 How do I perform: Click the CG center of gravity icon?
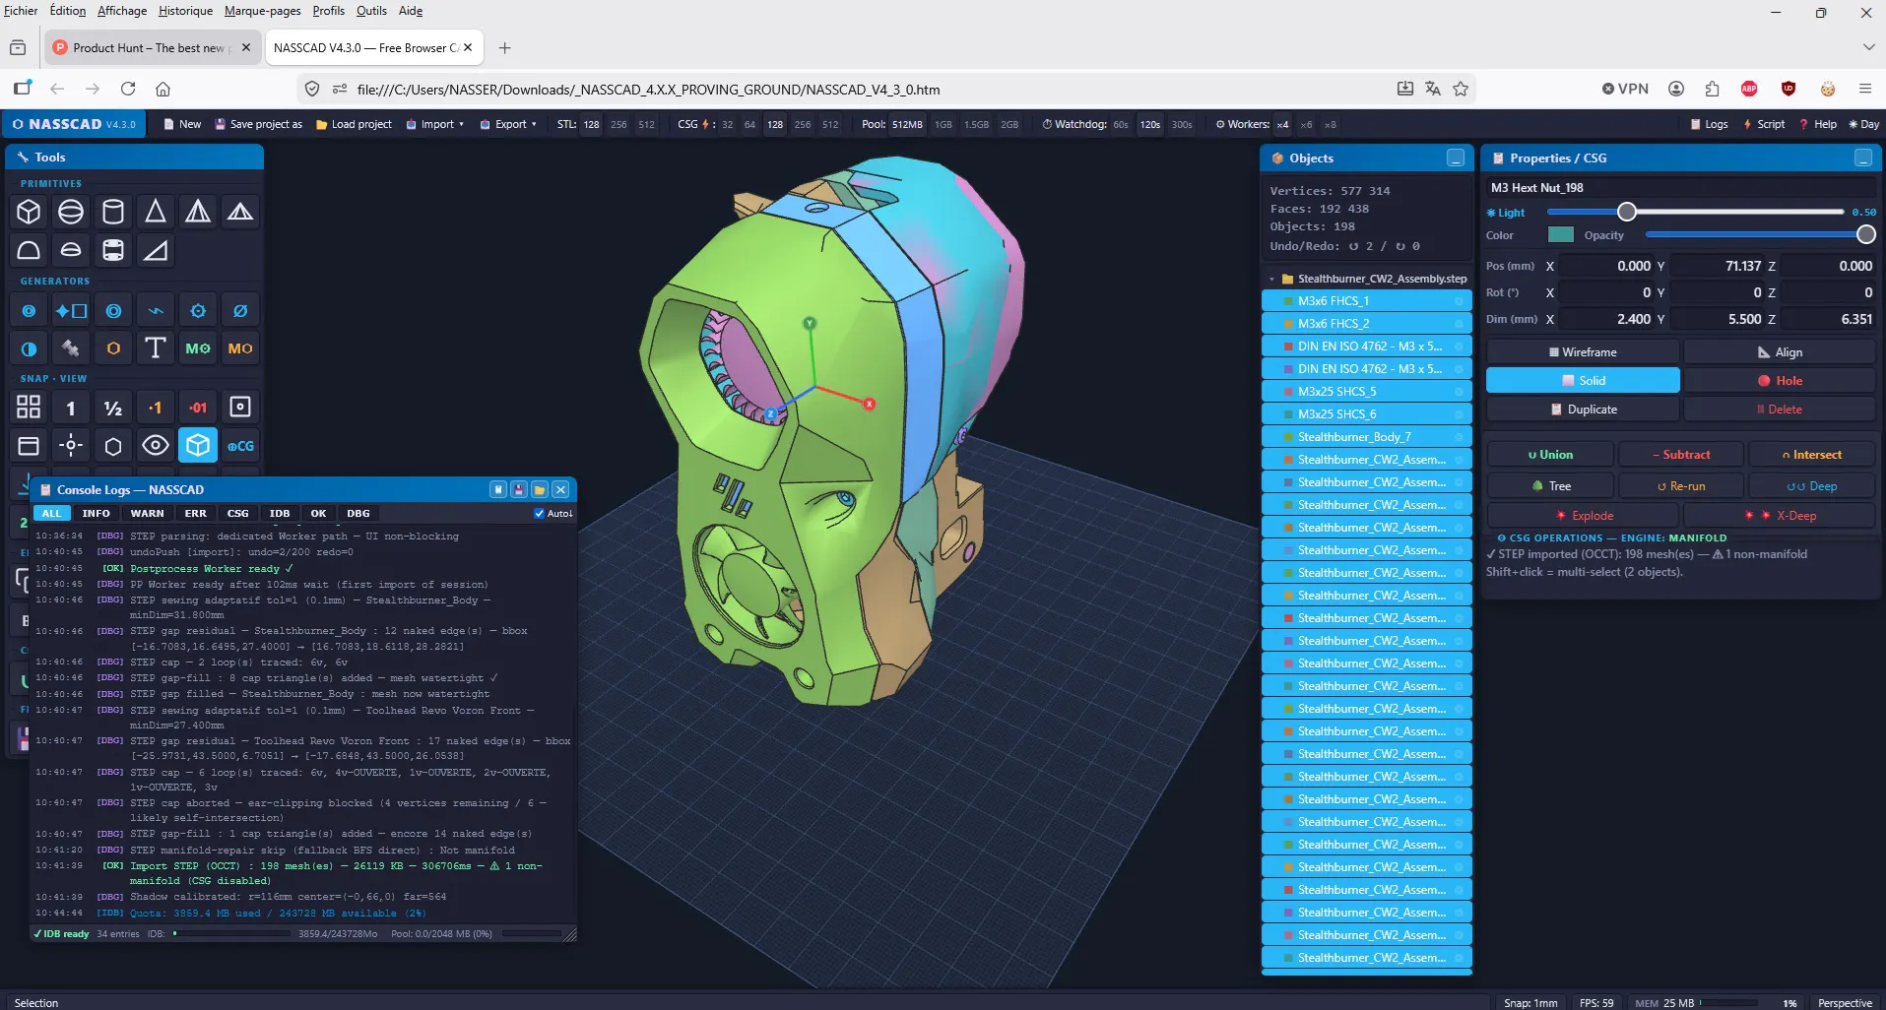point(240,446)
